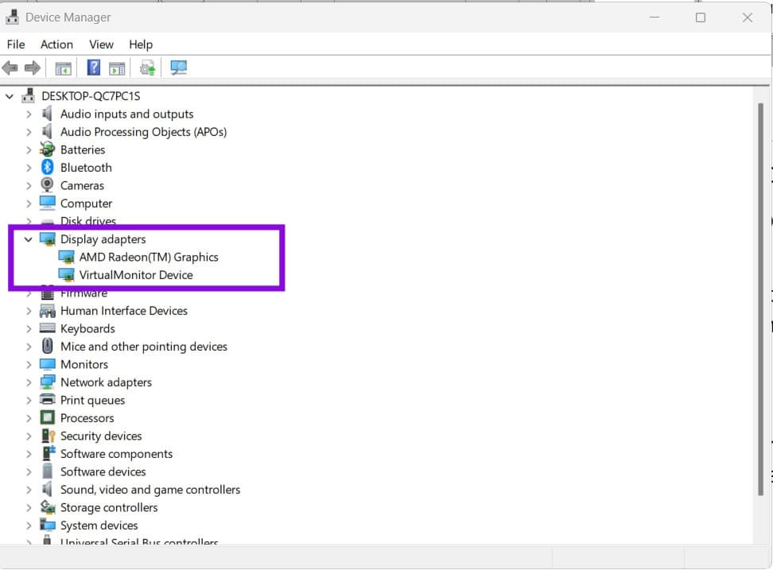Select VirtualMonitor Device entry
The width and height of the screenshot is (773, 570).
click(135, 275)
